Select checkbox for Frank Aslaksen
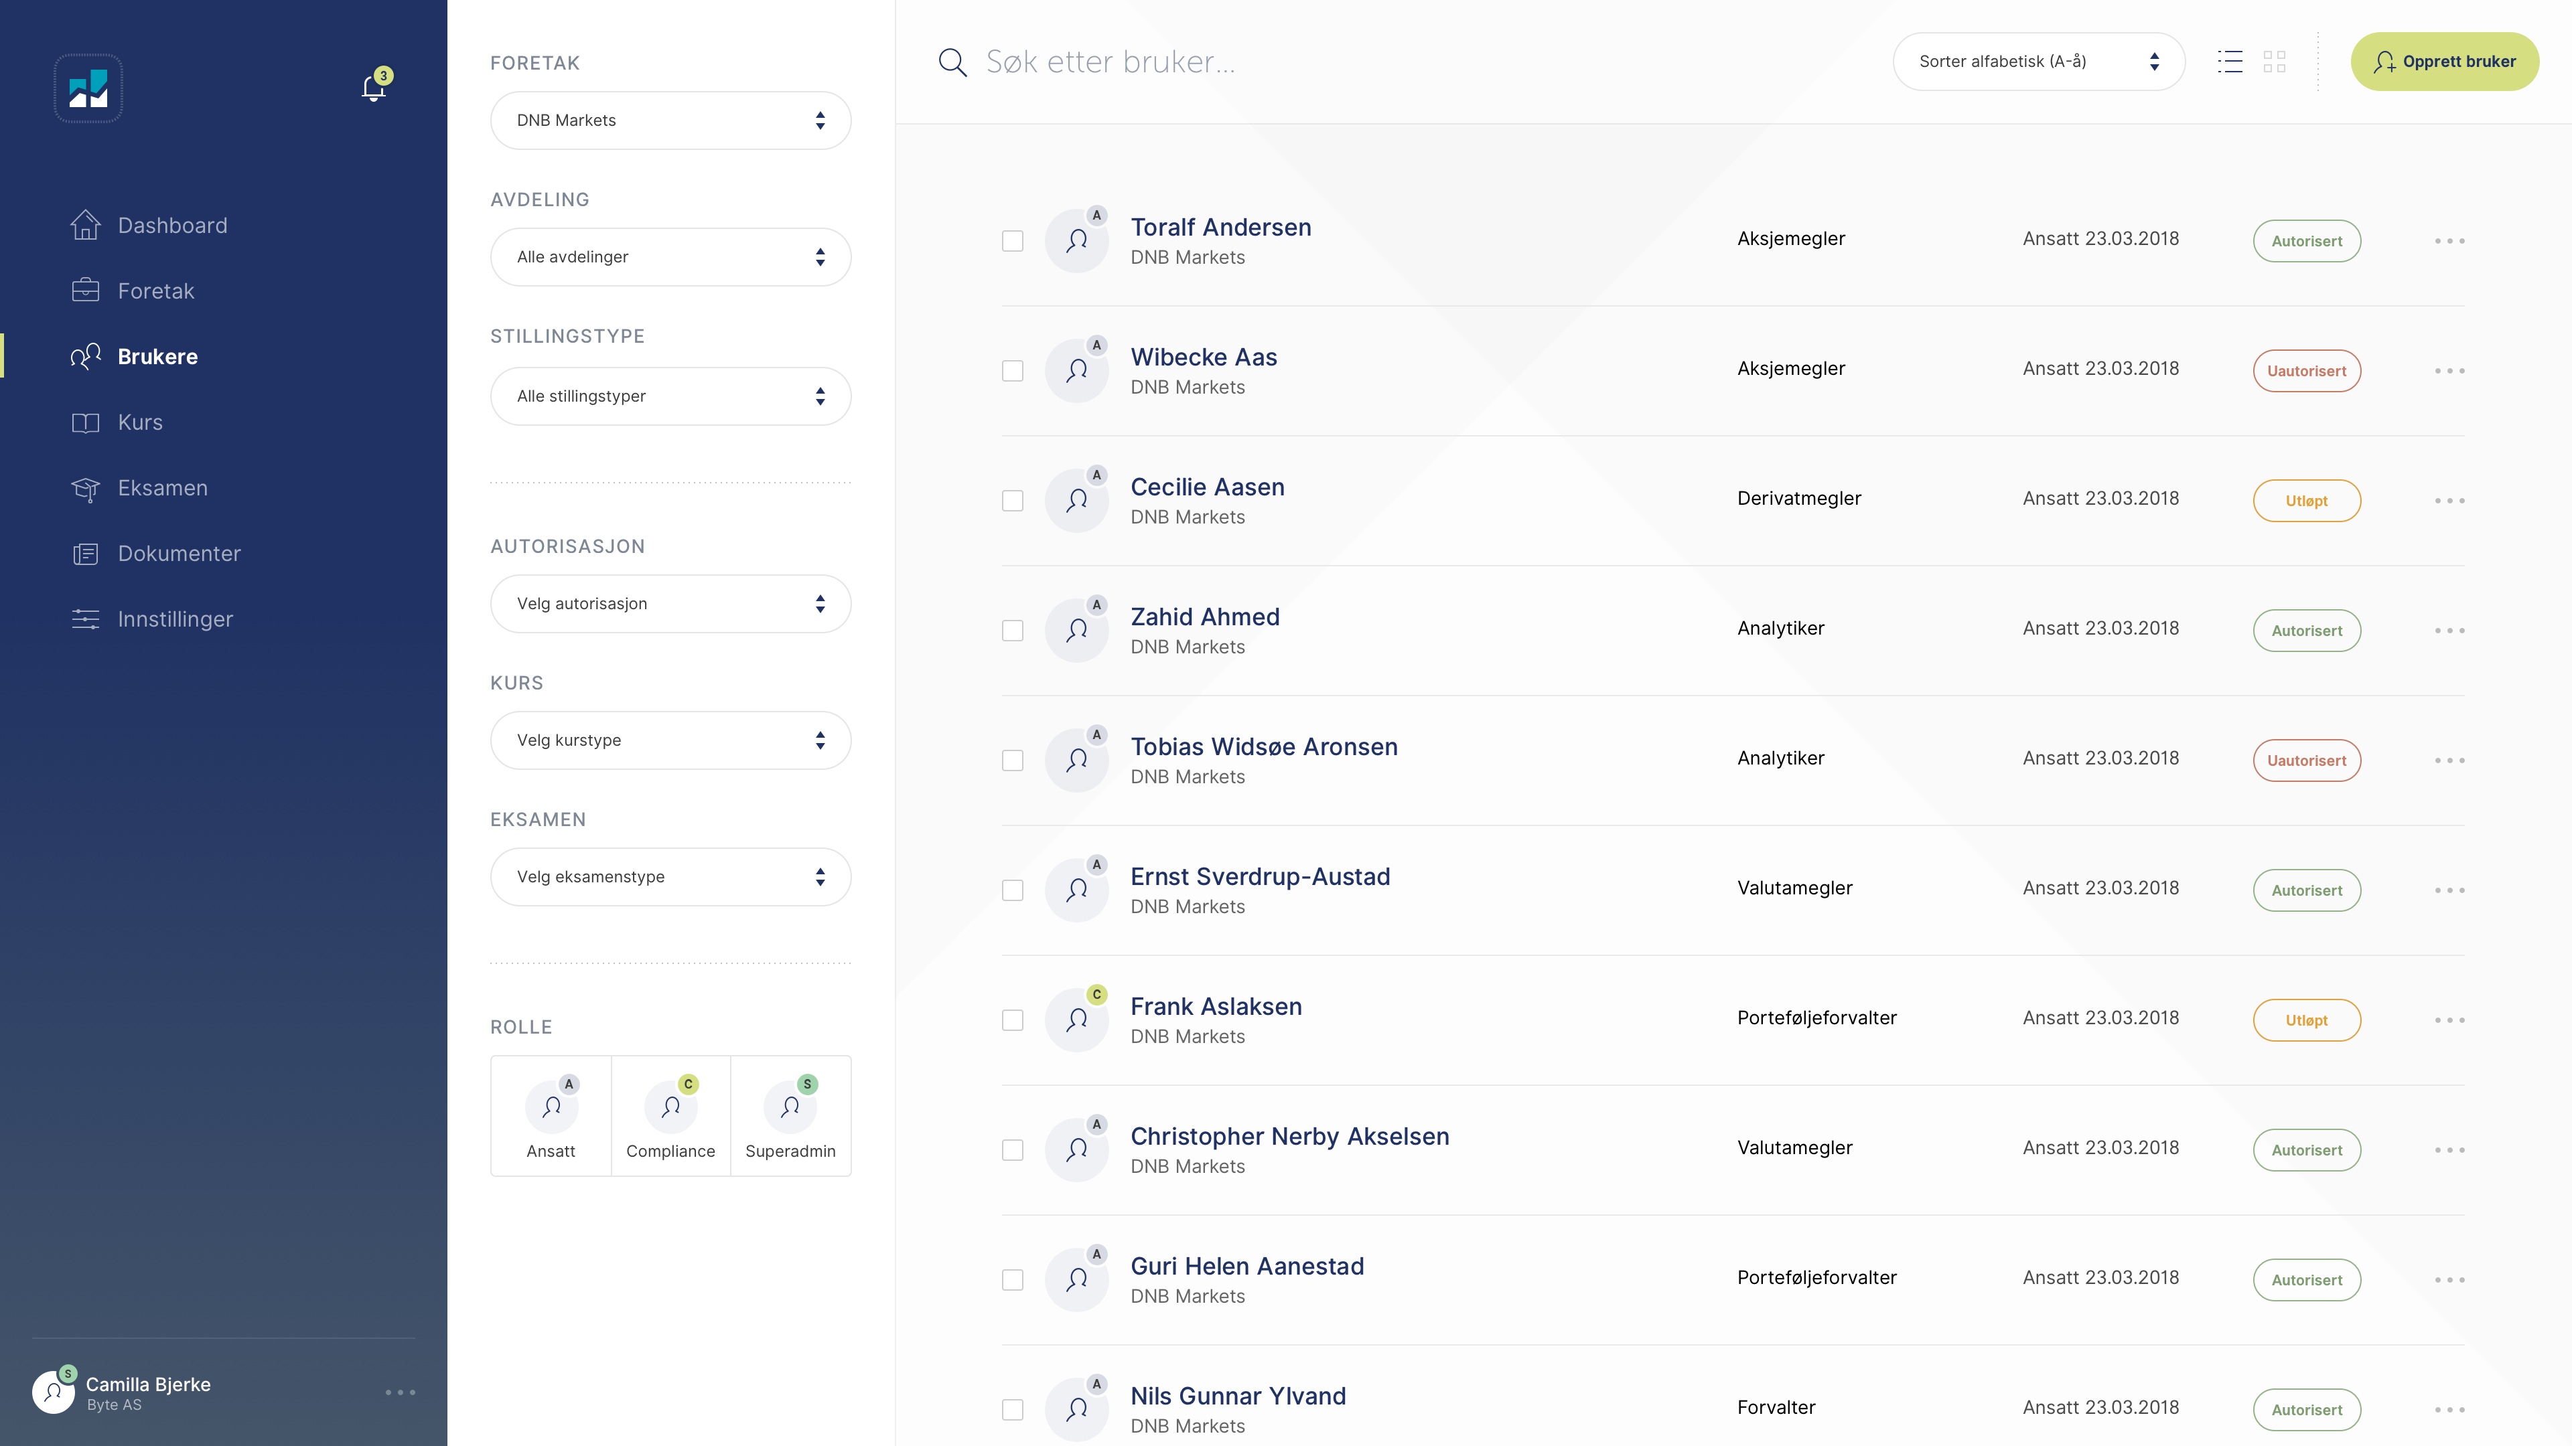This screenshot has height=1446, width=2572. 1013,1019
